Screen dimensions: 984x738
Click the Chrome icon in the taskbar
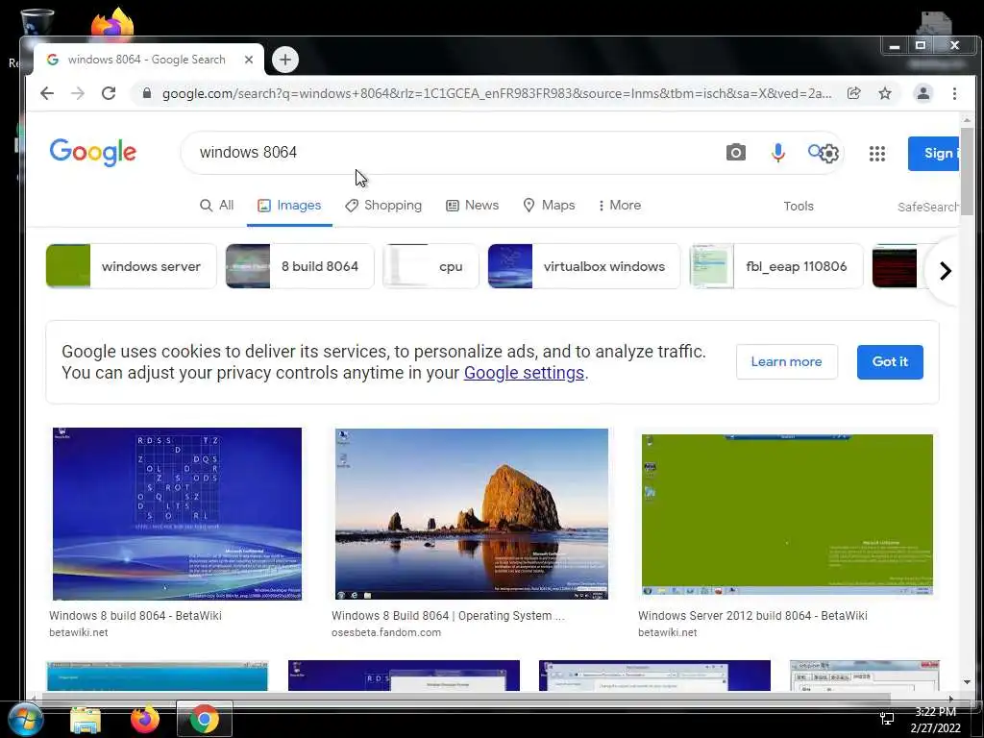204,719
